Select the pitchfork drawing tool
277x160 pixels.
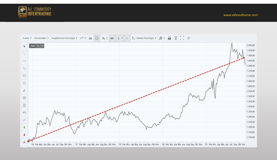25,90
